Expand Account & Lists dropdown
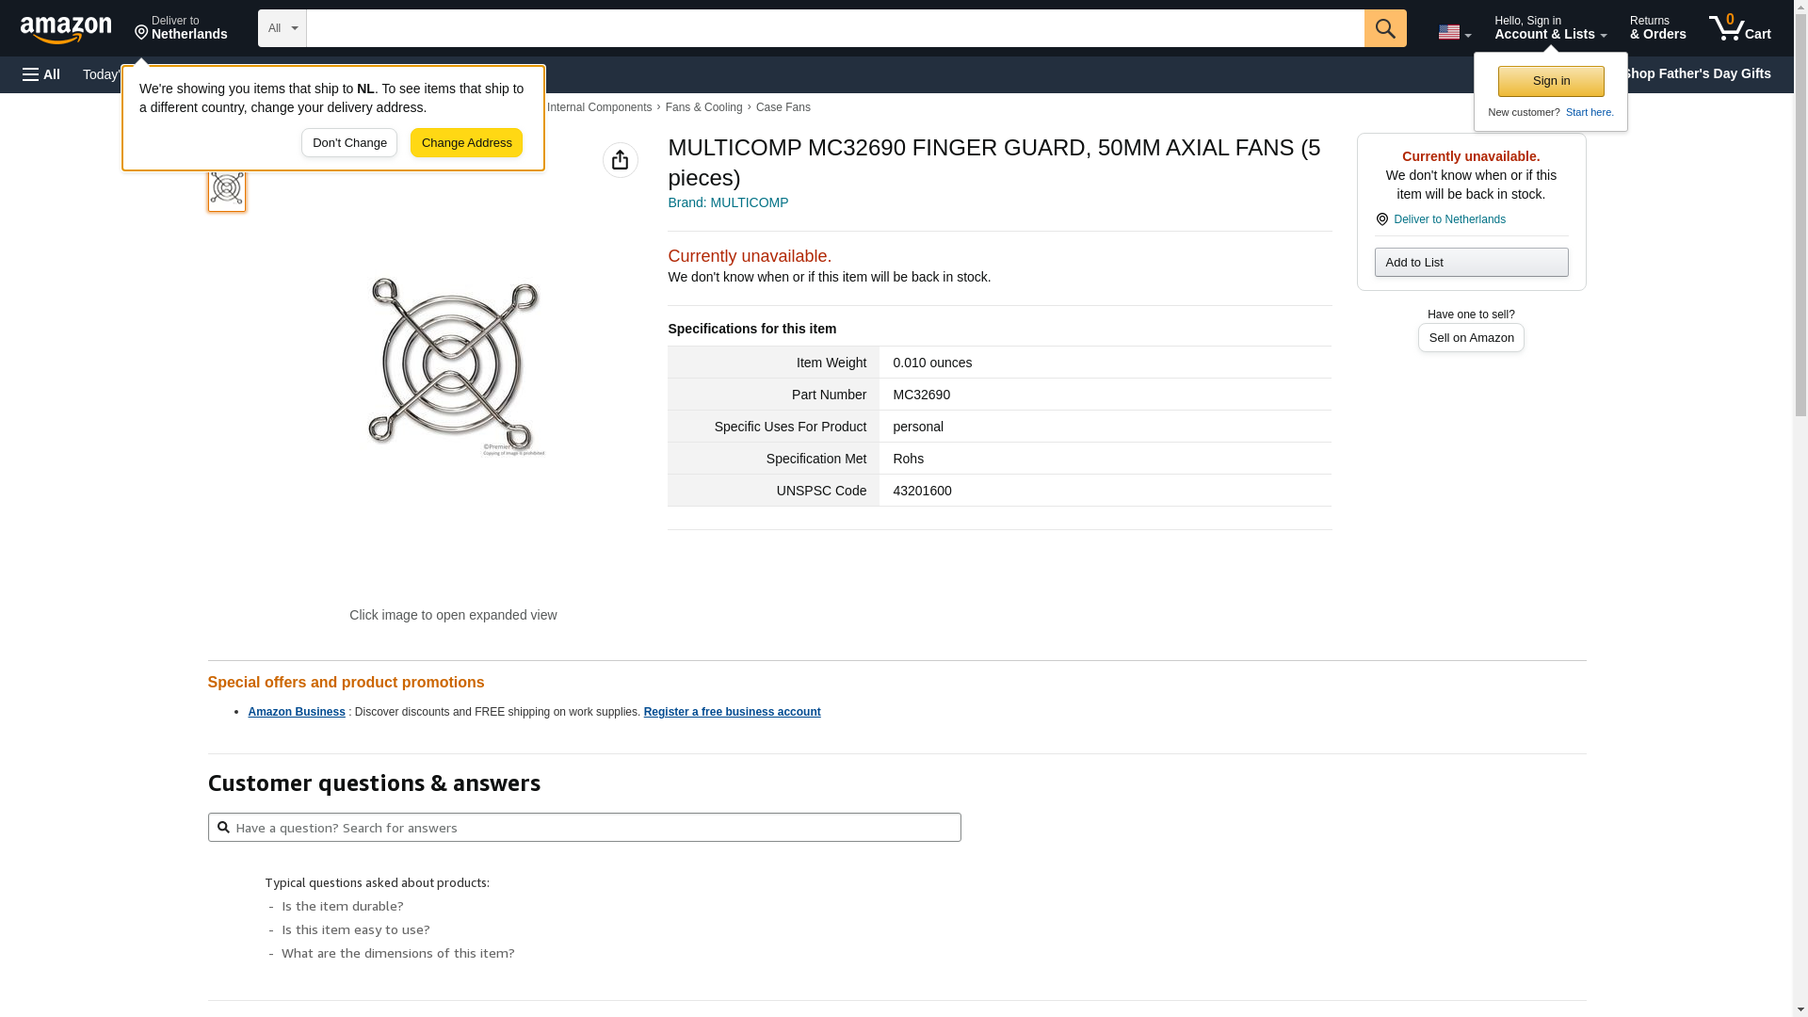The height and width of the screenshot is (1017, 1808). tap(1549, 28)
